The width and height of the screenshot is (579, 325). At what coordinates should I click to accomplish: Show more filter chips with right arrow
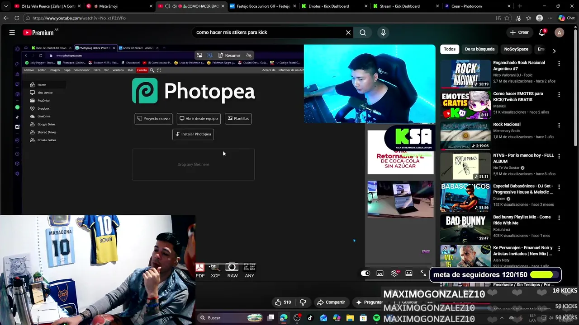(x=554, y=51)
